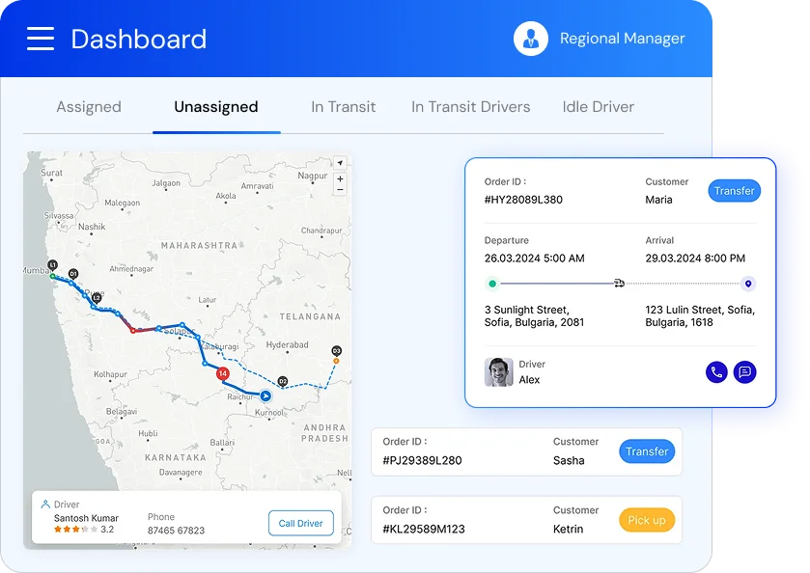The image size is (810, 573).
Task: Select the Idle Driver tab
Action: (x=597, y=106)
